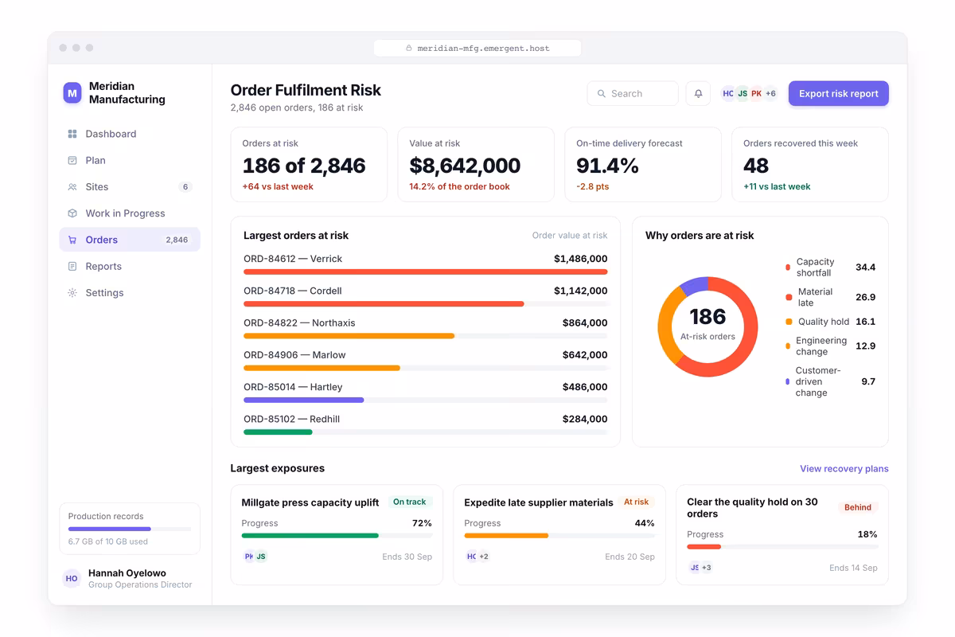The image size is (955, 637).
Task: Click the Material late legend label
Action: click(x=815, y=298)
